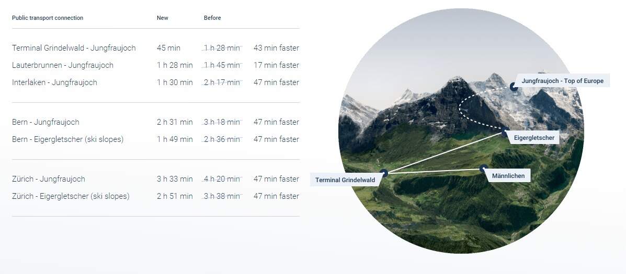Screen dimensions: 626x274
Task: Select the Terminal Grindelwald map label
Action: [x=345, y=180]
